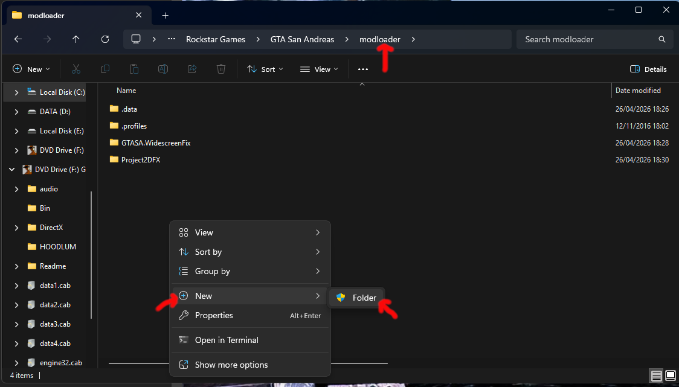
Task: Choose Open in Terminal
Action: pos(250,341)
